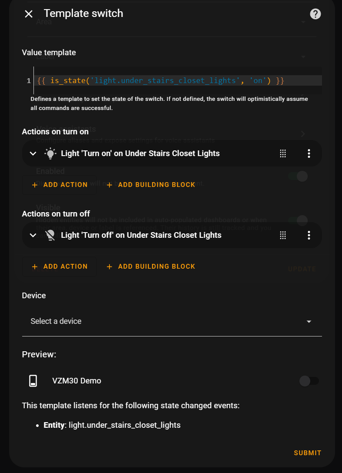Add action under Actions on turn off
342x473 pixels.
point(60,266)
